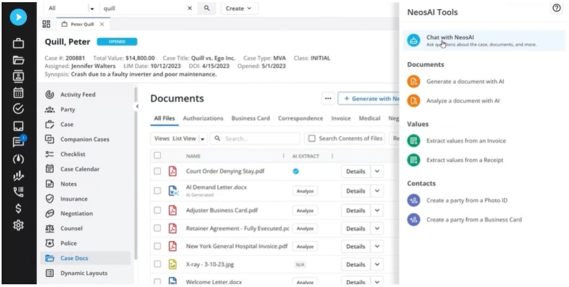This screenshot has height=287, width=569.
Task: Click the help question mark icon
Action: (x=556, y=8)
